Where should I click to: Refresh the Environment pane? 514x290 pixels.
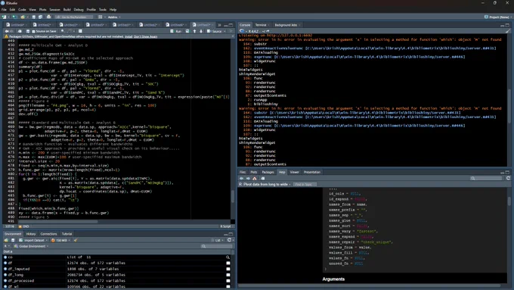[x=230, y=240]
